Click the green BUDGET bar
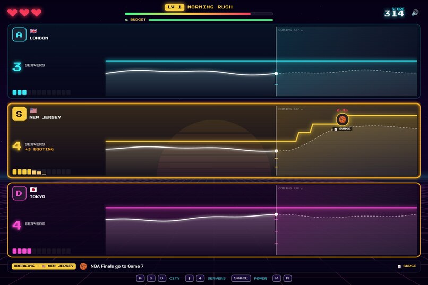This screenshot has height=285, width=428. 211,20
